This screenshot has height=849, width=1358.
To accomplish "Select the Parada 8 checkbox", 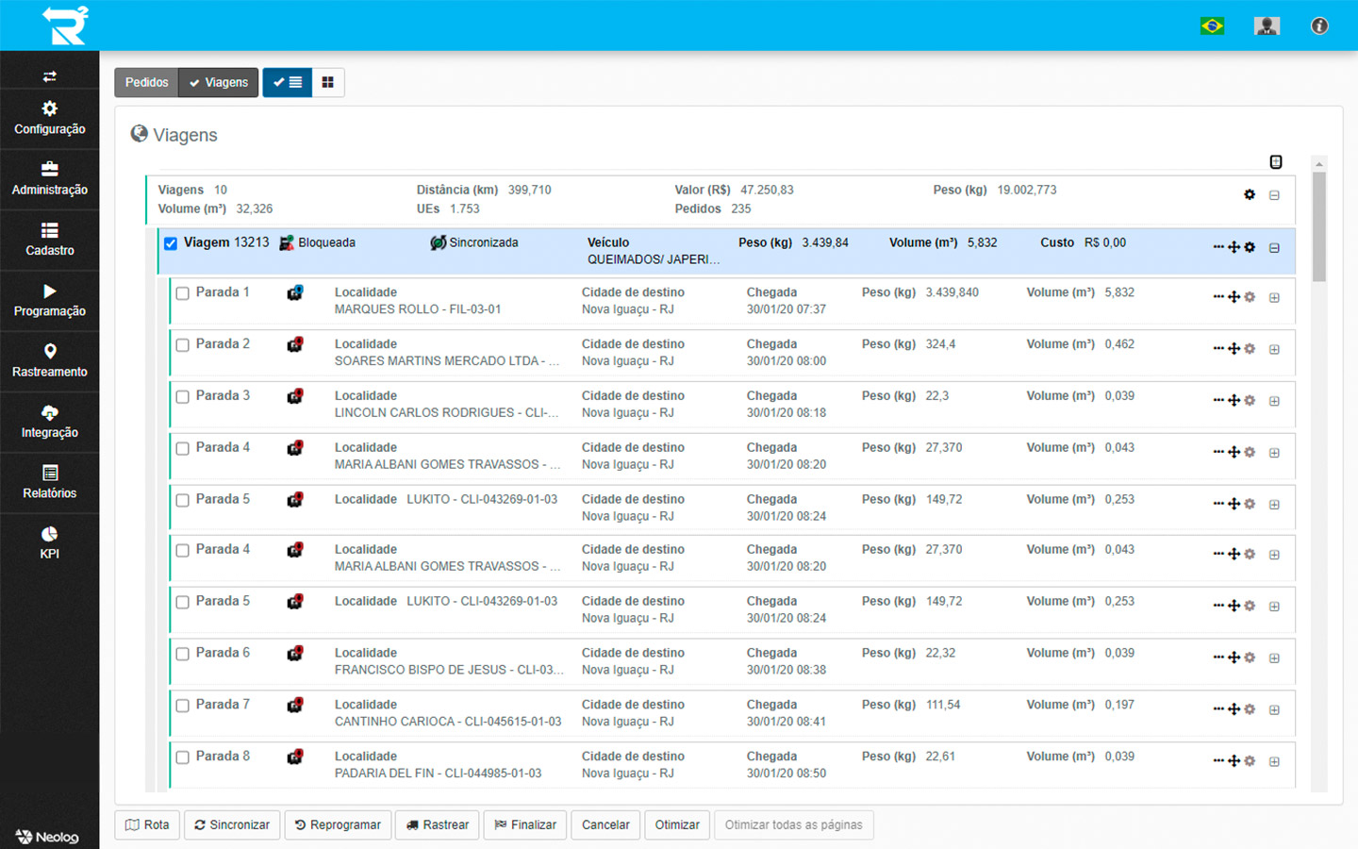I will coord(183,757).
